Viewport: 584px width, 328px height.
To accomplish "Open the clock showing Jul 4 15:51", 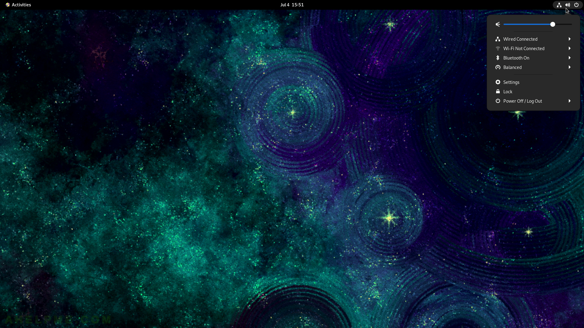I will 292,5.
